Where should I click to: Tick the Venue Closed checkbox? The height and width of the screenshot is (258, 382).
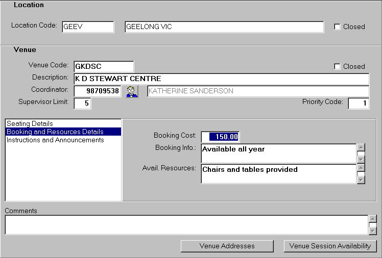click(337, 66)
